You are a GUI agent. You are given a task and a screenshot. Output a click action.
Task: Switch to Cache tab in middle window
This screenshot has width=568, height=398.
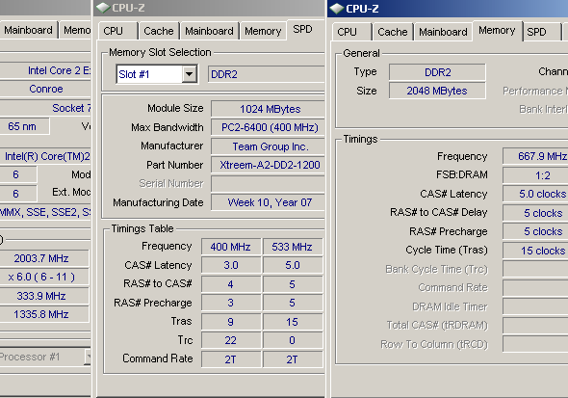[159, 31]
